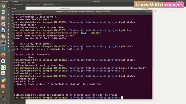
Task: Click the red helloworld.py untracked file
Action: [34, 90]
